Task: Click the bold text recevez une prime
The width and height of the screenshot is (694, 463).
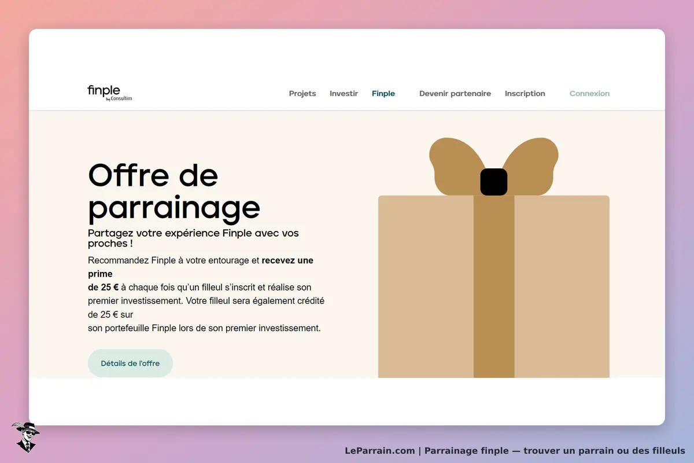Action: 201,267
